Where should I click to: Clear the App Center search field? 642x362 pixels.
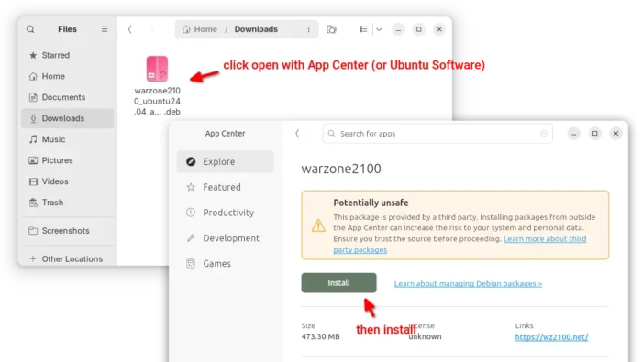tap(544, 134)
